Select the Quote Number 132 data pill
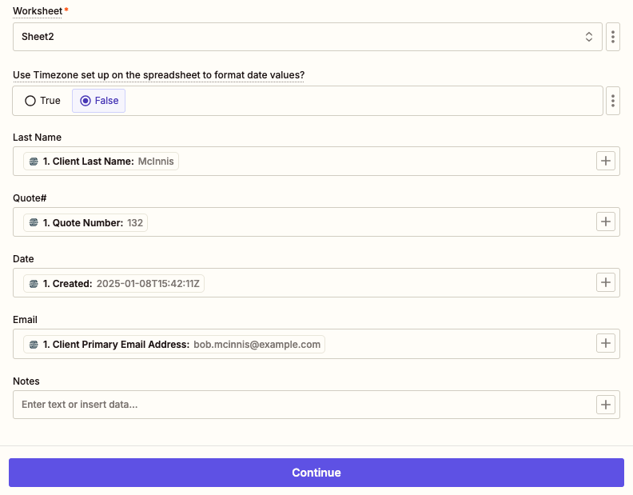Image resolution: width=633 pixels, height=495 pixels. coord(86,222)
